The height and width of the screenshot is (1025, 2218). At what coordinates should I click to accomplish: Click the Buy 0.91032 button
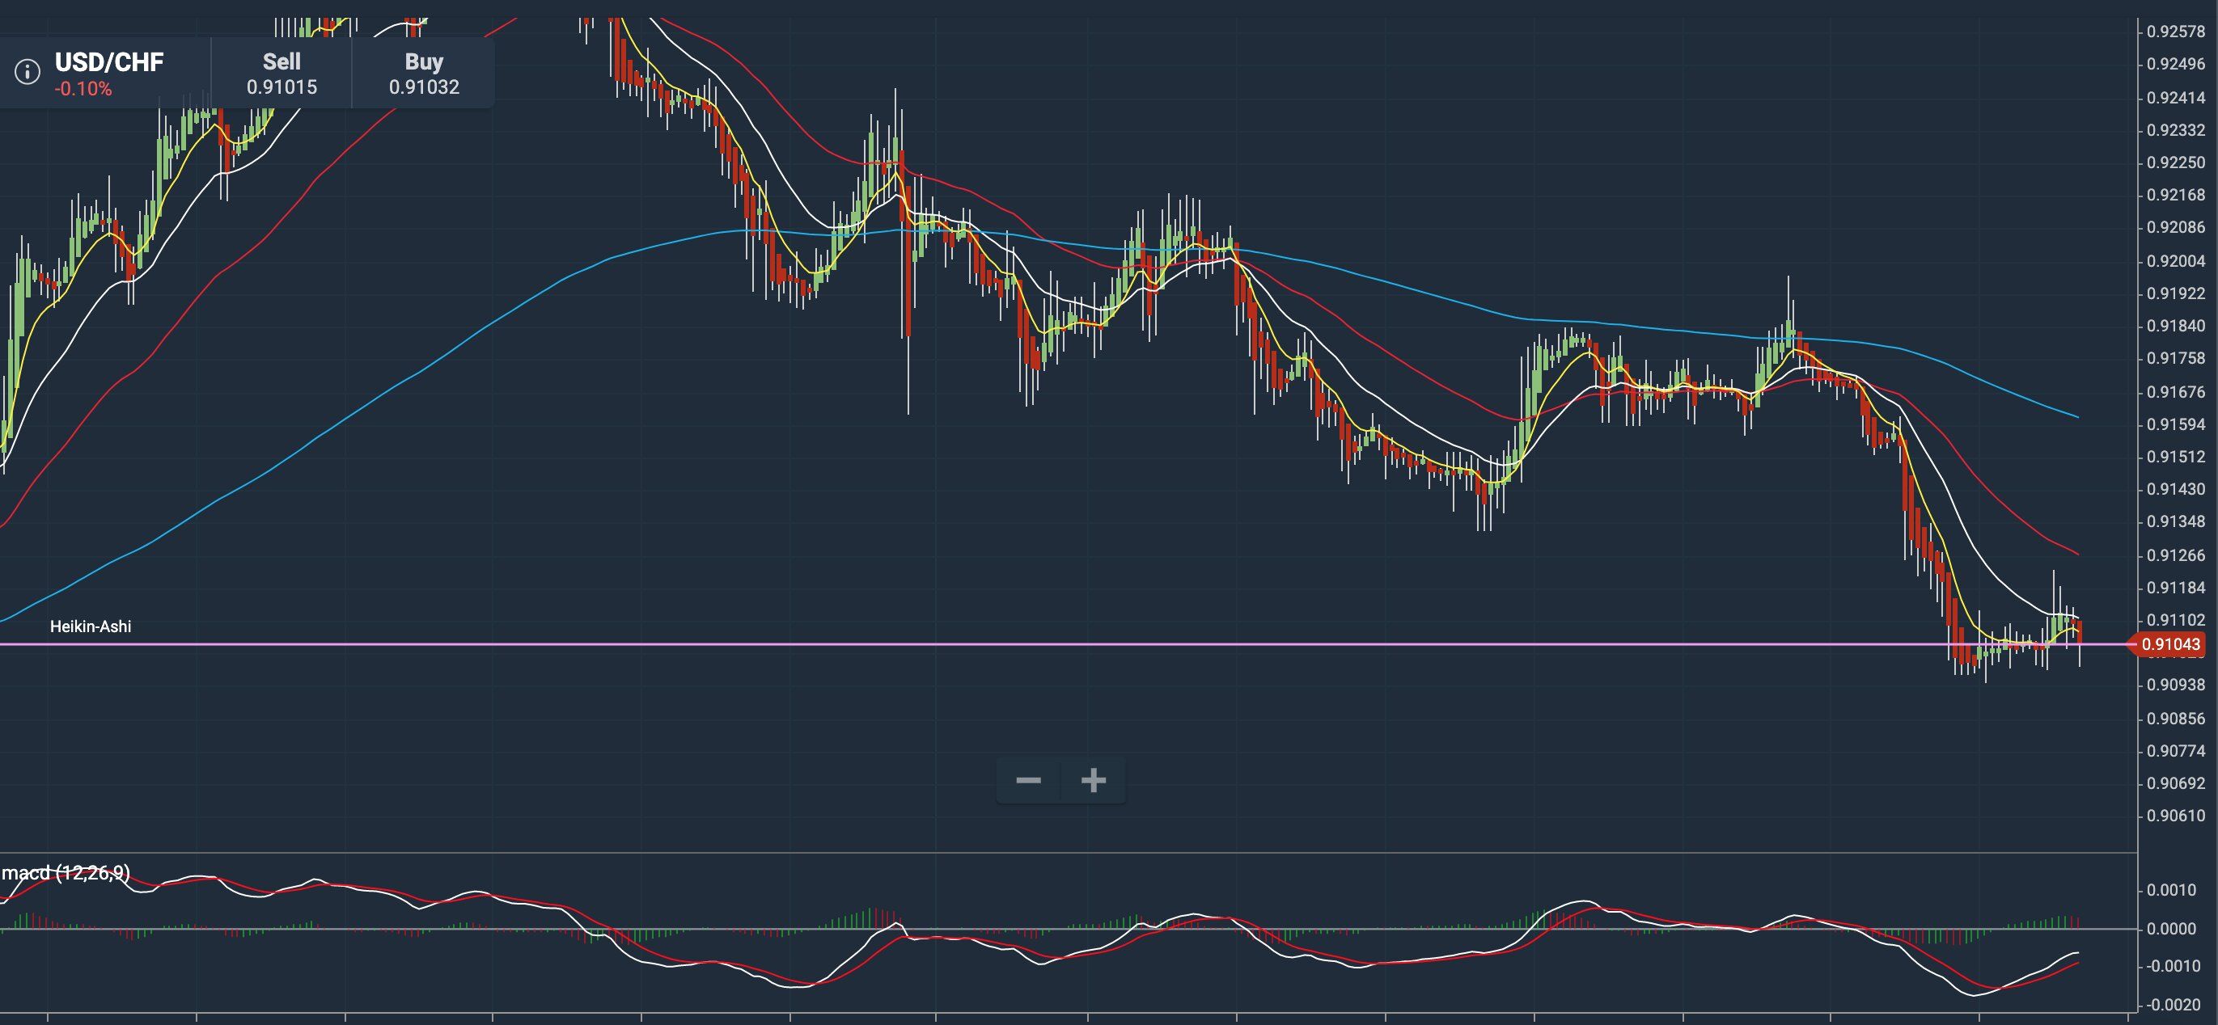424,73
